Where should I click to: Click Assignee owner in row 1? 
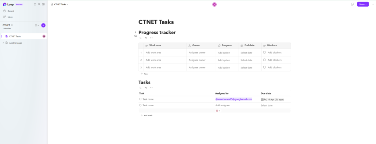[x=197, y=53]
